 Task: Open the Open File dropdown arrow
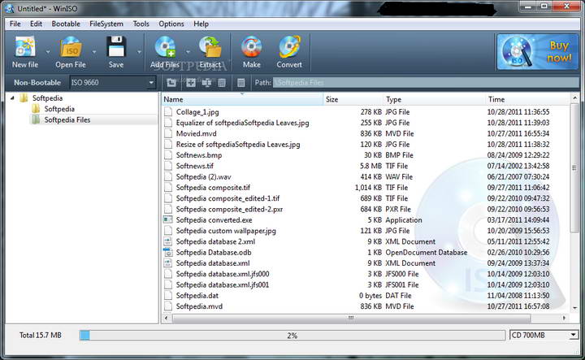pyautogui.click(x=94, y=52)
